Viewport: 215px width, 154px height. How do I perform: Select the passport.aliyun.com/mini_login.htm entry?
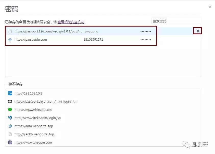46,101
